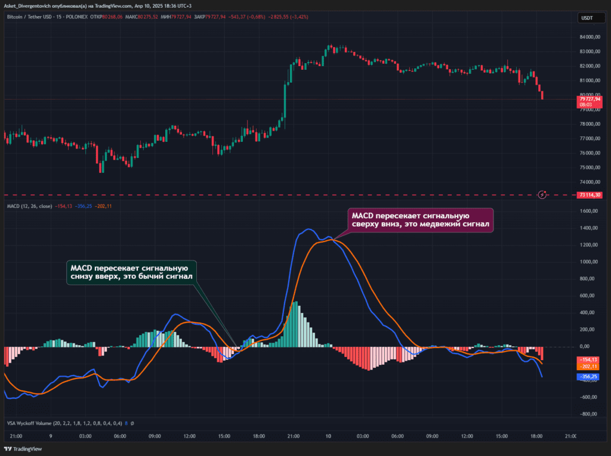
Task: Select the bearish signal annotation callout
Action: (x=420, y=219)
